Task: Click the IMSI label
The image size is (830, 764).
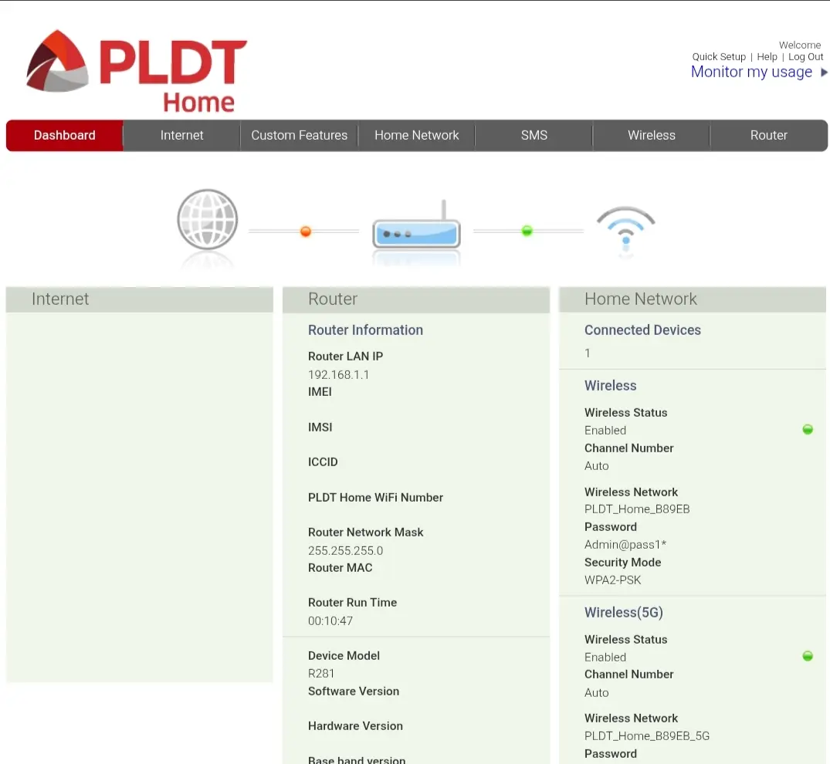Action: pos(320,428)
